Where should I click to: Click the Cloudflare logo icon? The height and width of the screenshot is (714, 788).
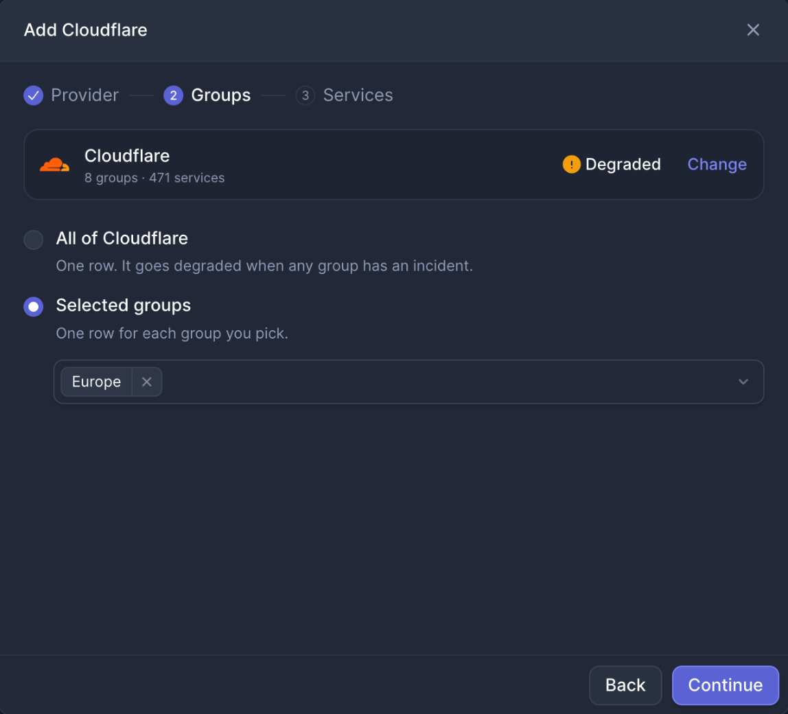(54, 164)
